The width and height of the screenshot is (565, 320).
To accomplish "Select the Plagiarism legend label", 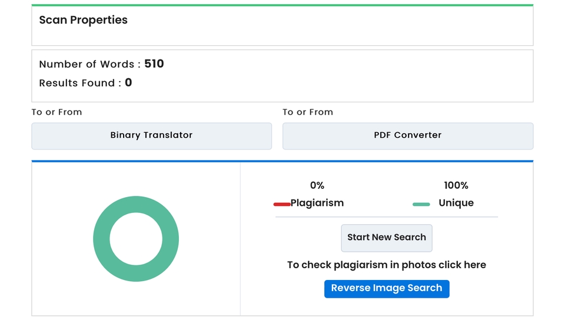I will tap(317, 203).
